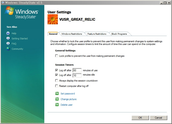172x124 pixels.
Task: Enable Lock profile to prevent permanent changes
Action: [56, 56]
